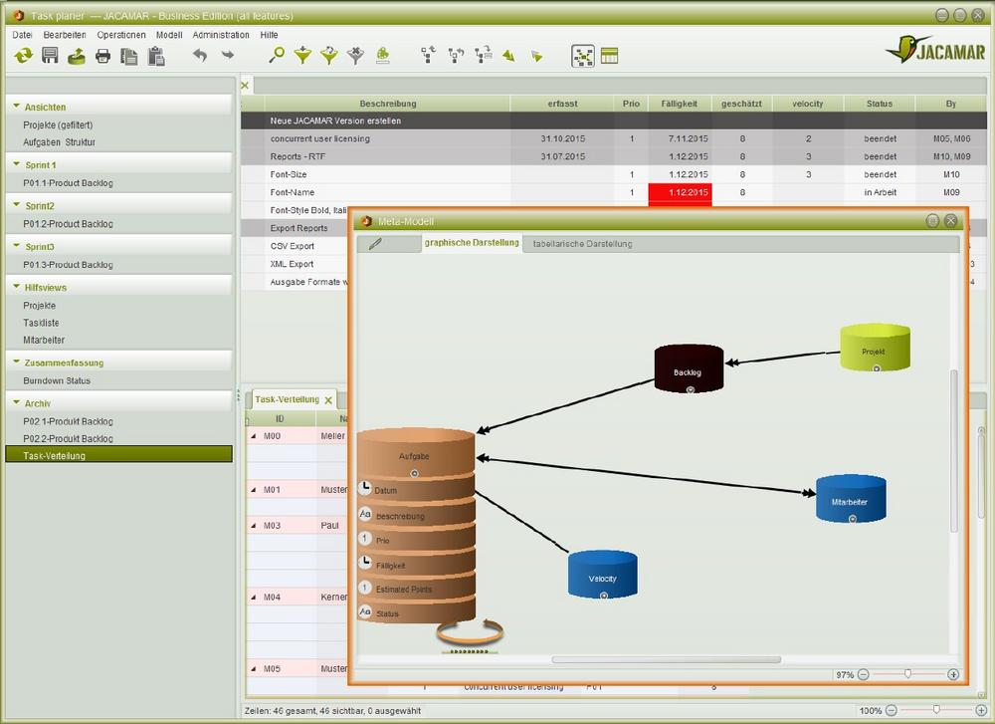This screenshot has width=995, height=724.
Task: Open Burndown Status view
Action: [57, 380]
